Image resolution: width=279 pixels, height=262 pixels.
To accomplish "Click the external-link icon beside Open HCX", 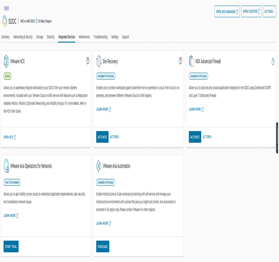I will coord(15,137).
